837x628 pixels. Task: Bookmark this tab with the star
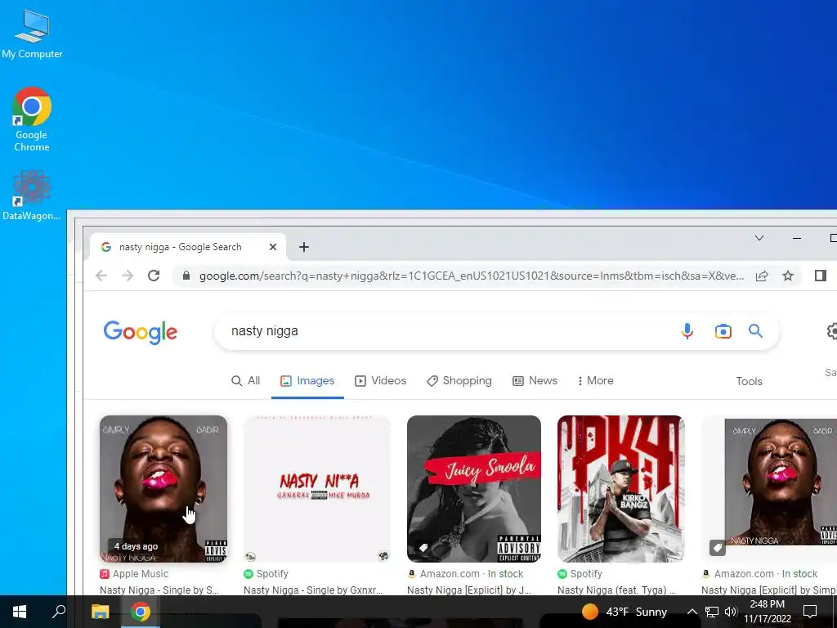788,276
